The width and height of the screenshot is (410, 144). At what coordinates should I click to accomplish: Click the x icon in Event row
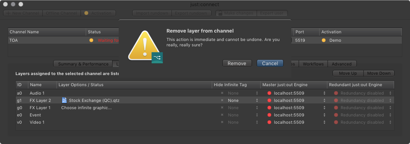click(222, 115)
